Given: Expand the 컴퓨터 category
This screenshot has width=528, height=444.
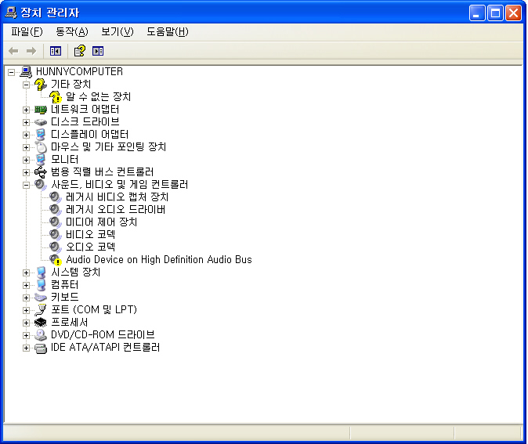Looking at the screenshot, I should [x=26, y=285].
